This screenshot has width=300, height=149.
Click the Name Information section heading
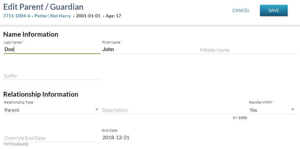pos(31,34)
